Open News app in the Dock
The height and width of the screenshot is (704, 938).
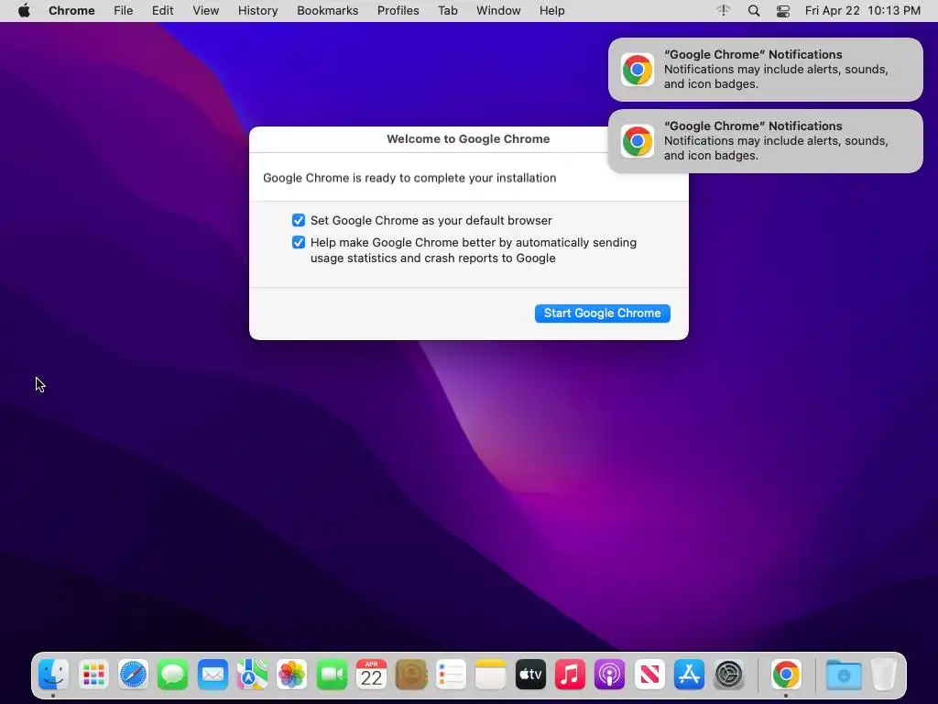tap(649, 675)
